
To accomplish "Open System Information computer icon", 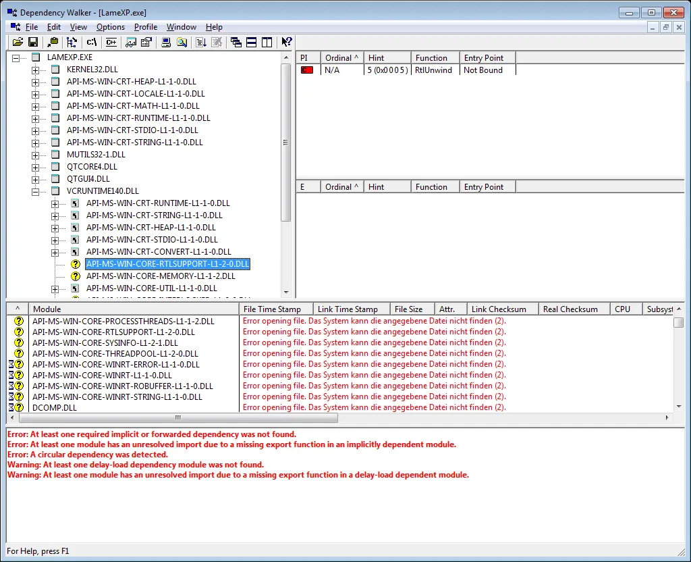I will pos(166,42).
